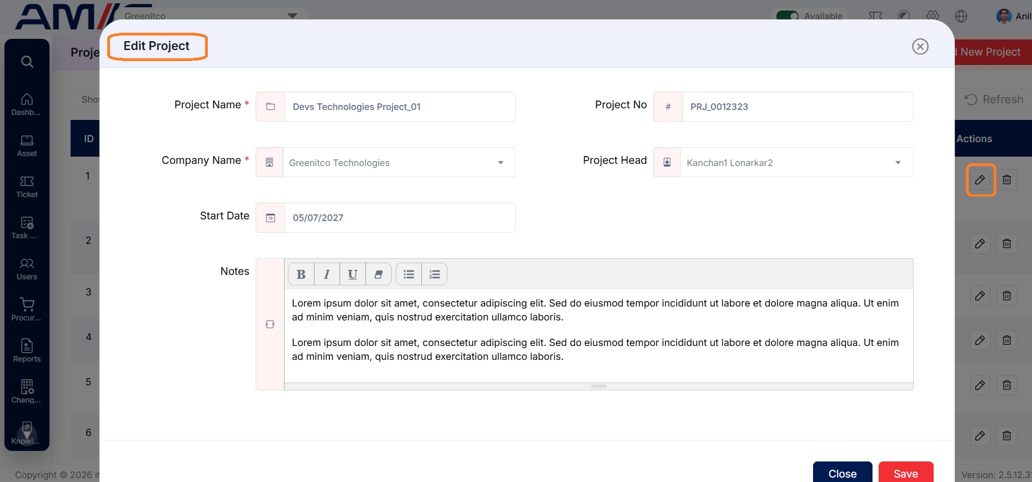Click the Close button in dialog footer

[842, 473]
